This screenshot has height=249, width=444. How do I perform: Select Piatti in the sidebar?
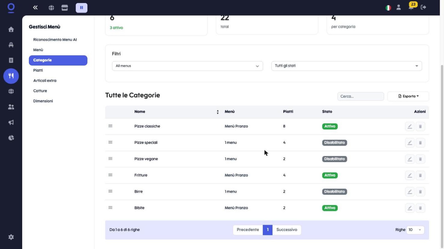[38, 70]
